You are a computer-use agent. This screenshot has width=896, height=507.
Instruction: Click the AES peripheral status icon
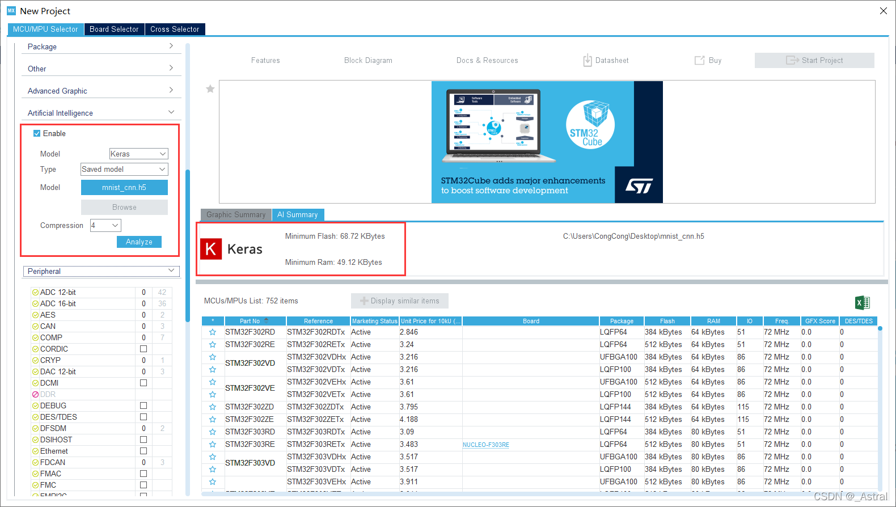pyautogui.click(x=35, y=315)
